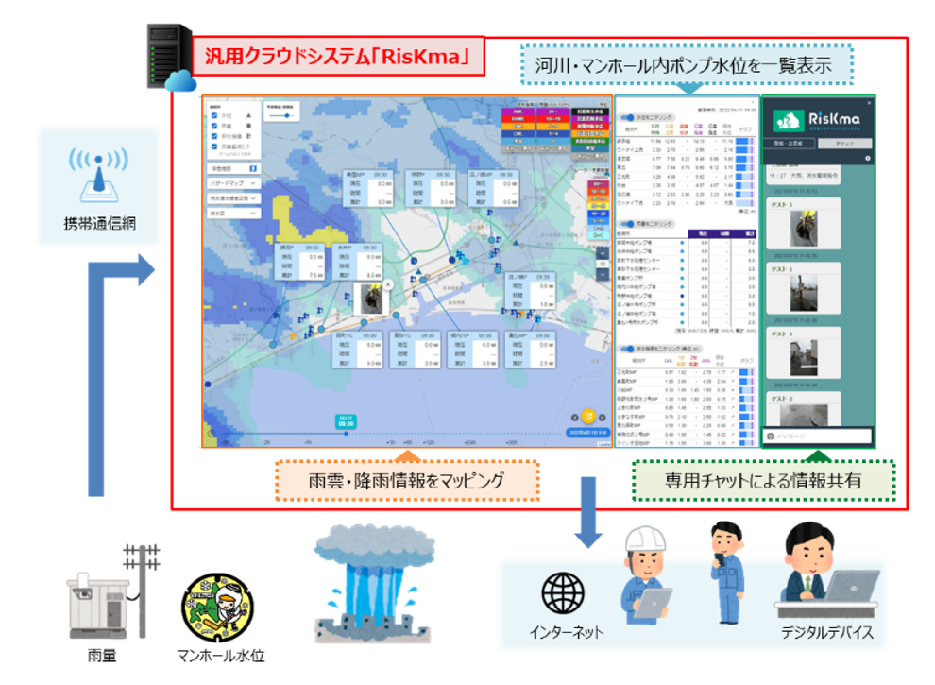
Task: Click the 沼ノ端MP popup at map top
Action: 493,189
